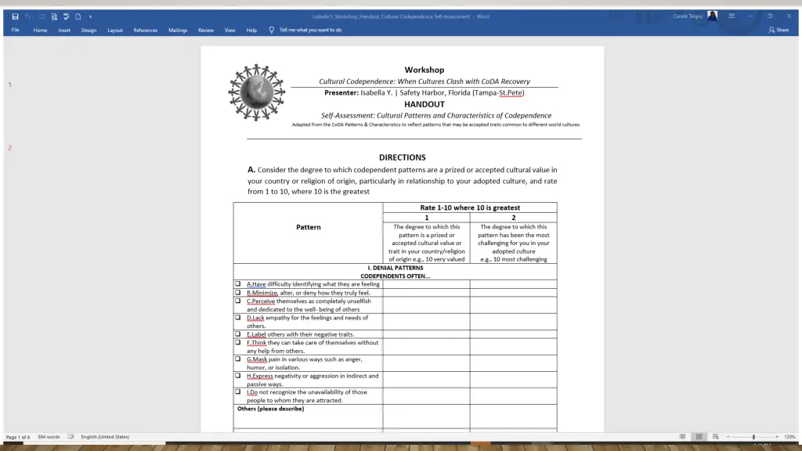Switch to Web Layout view icon
Image resolution: width=802 pixels, height=451 pixels.
click(716, 437)
